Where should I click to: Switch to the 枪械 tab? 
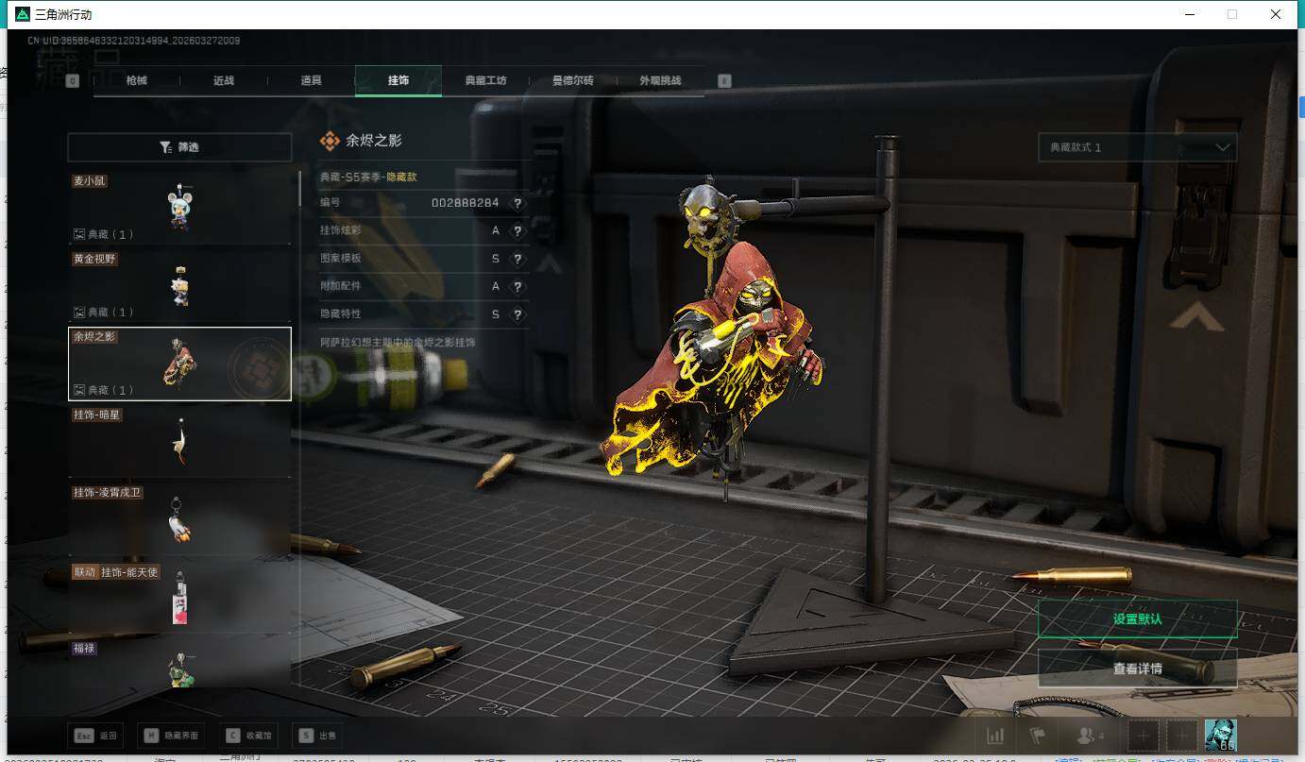click(x=137, y=80)
